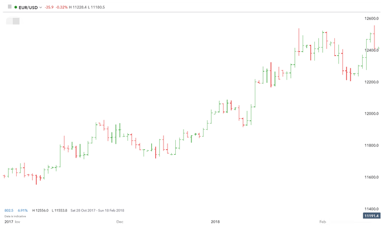Click the 12600.0 price axis label

click(x=371, y=18)
